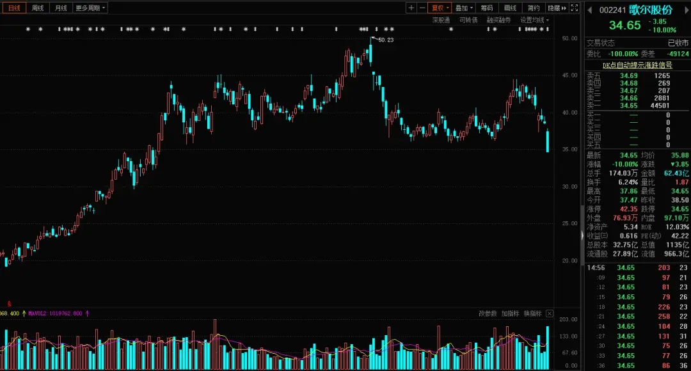Image resolution: width=691 pixels, height=371 pixels.
Task: Open 设置均线 moving average settings dropdown
Action: click(x=534, y=20)
